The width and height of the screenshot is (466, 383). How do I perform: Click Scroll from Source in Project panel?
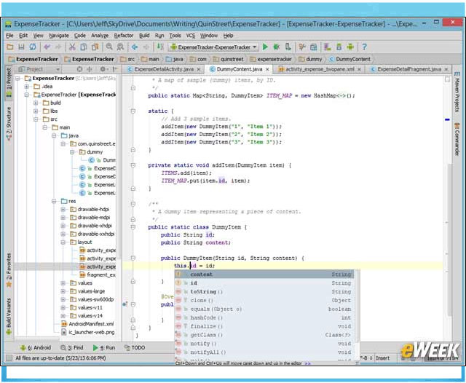(79, 69)
